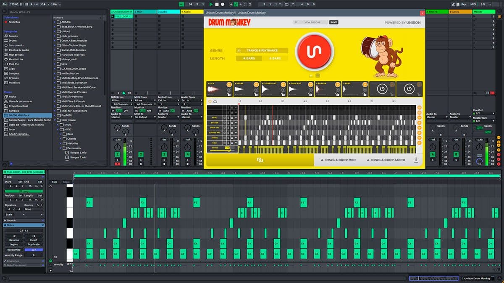Click the big red Unison generate button
Image resolution: width=504 pixels, height=283 pixels.
point(315,51)
